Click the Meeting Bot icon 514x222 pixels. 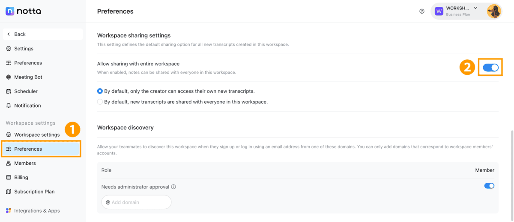(9, 77)
